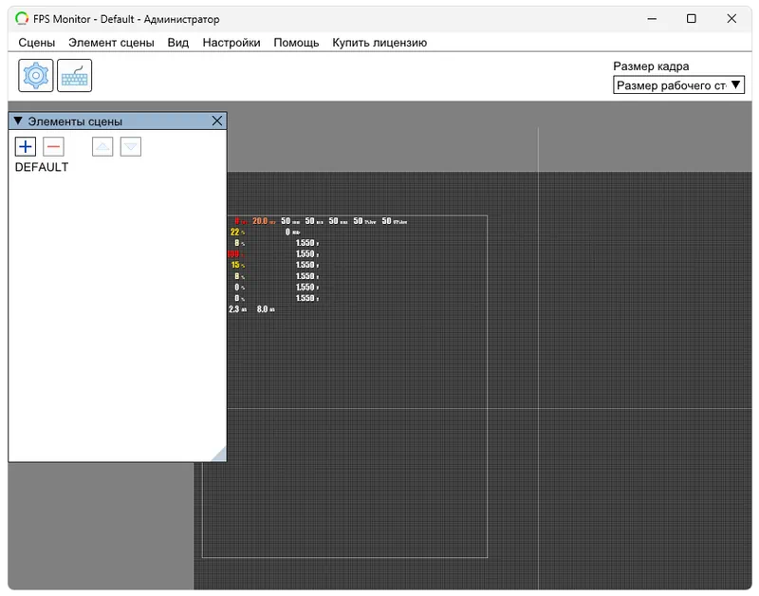Move the element down with the down arrow button
Image resolution: width=759 pixels, height=596 pixels.
[131, 147]
